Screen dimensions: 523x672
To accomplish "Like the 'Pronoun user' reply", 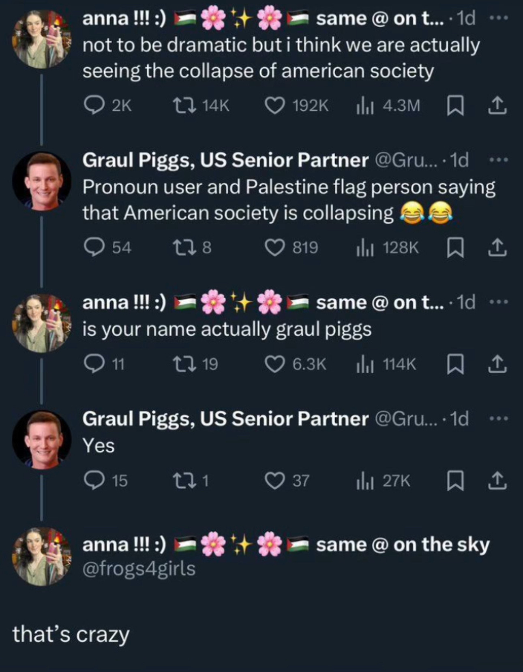I will click(274, 248).
